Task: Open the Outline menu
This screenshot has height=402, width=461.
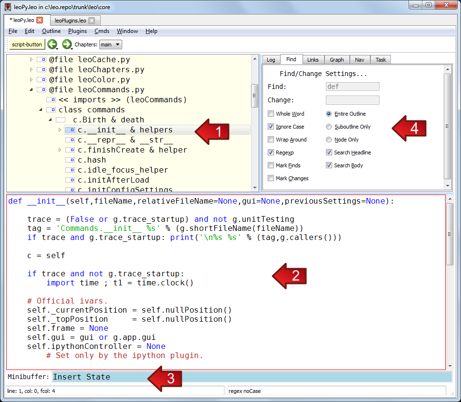Action: coord(51,31)
